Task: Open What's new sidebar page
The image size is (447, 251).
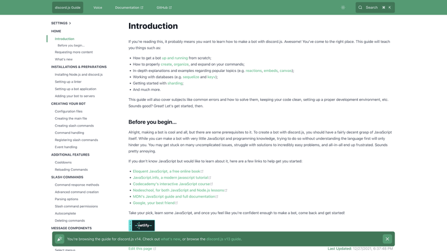Action: (x=64, y=59)
